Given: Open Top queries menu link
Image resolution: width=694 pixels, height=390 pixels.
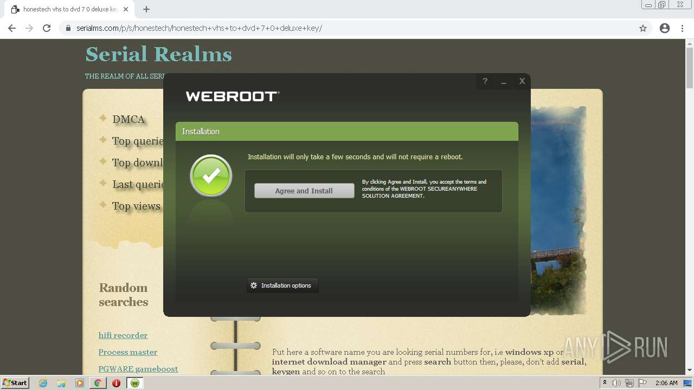Looking at the screenshot, I should 138,141.
